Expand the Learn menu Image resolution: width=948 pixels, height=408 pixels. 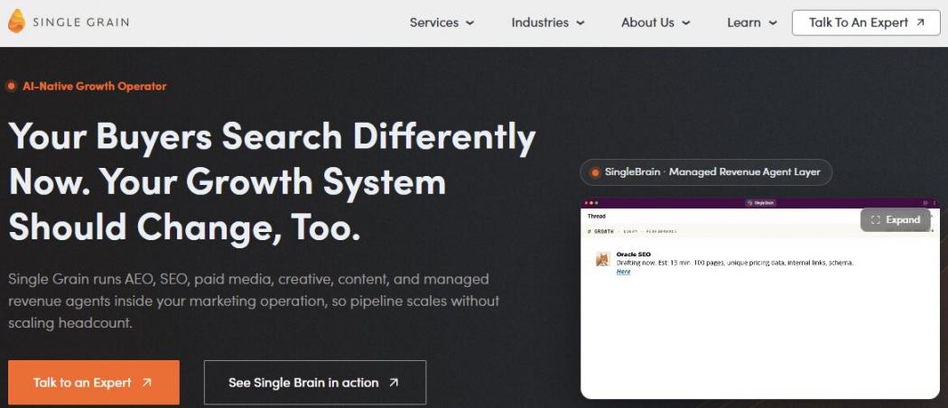pyautogui.click(x=751, y=23)
